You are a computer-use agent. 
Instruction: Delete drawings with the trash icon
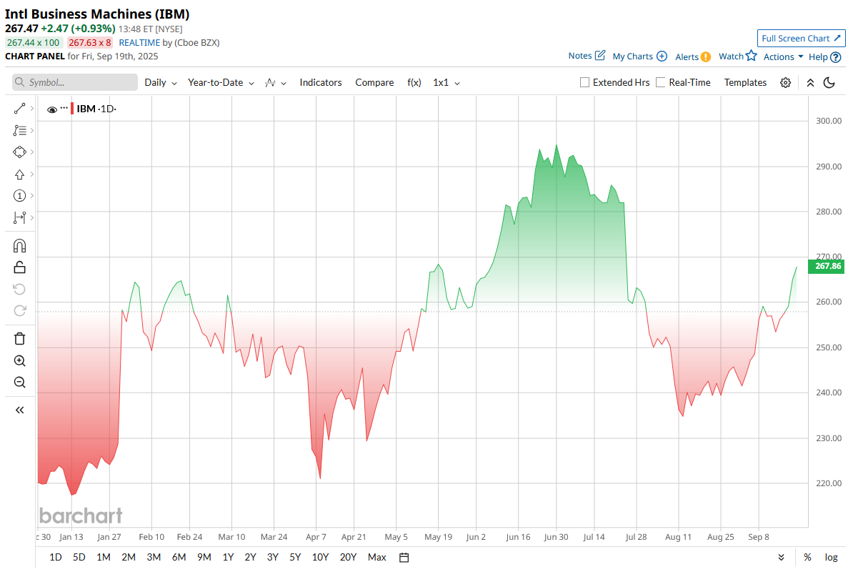(x=19, y=339)
